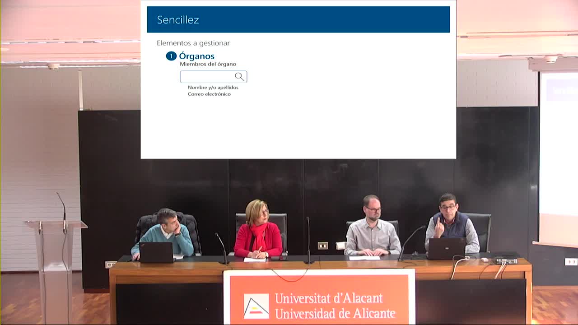The image size is (578, 325).
Task: Click laptop of man in navy vest
Action: pos(447,248)
